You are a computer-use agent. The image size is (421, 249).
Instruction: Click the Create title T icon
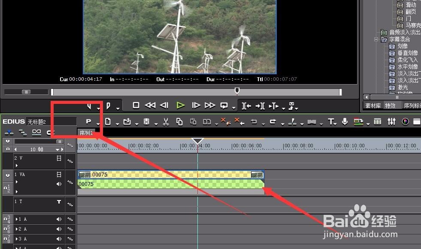coord(330,121)
